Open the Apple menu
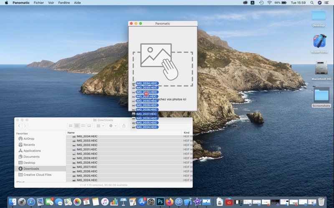 [x=6, y=3]
